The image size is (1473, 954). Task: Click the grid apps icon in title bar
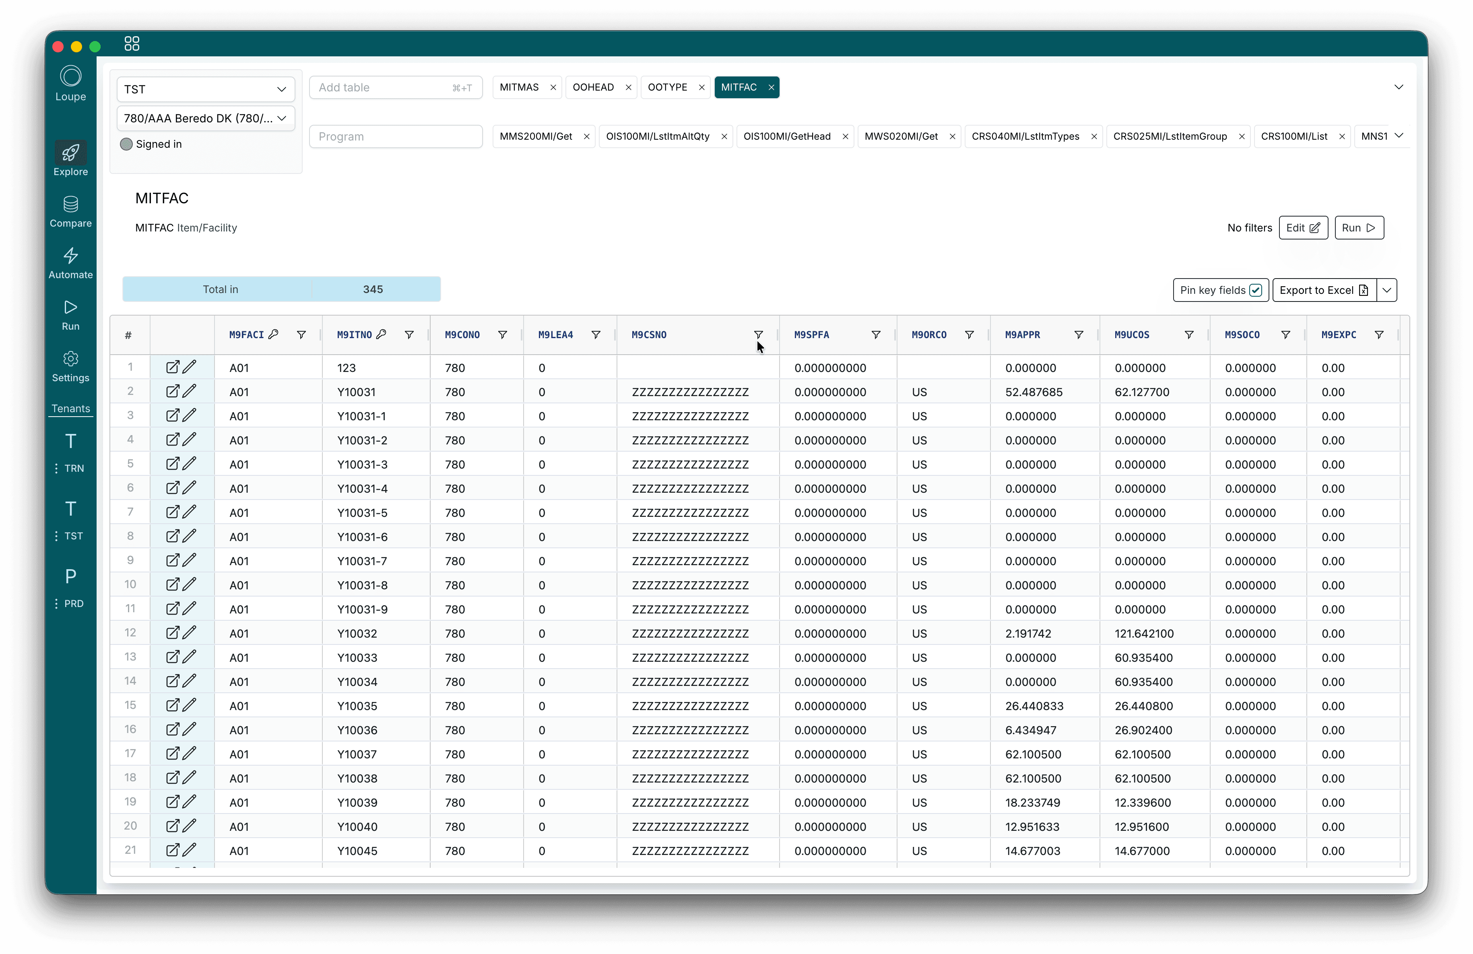132,43
